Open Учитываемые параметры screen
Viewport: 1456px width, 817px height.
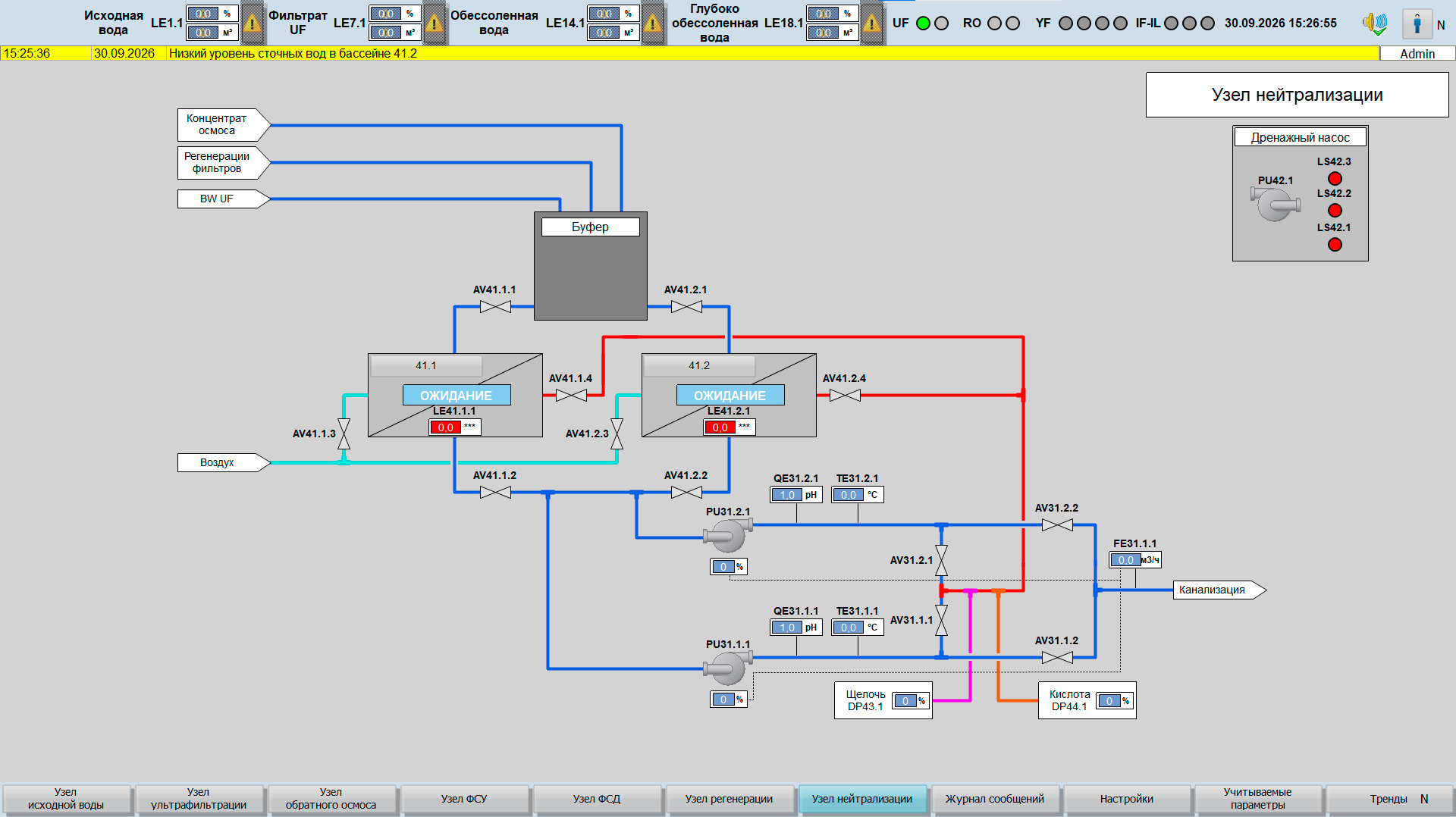point(1258,799)
